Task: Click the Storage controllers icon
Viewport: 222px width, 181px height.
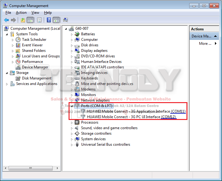Action: tap(77, 133)
